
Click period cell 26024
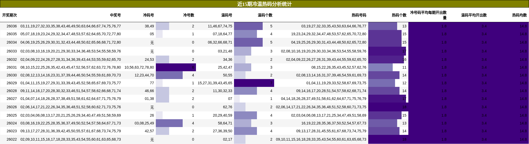(12, 123)
